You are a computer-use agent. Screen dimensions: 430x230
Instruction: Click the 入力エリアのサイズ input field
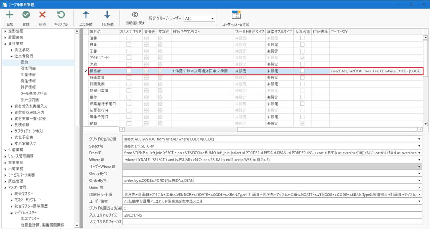tap(271, 215)
